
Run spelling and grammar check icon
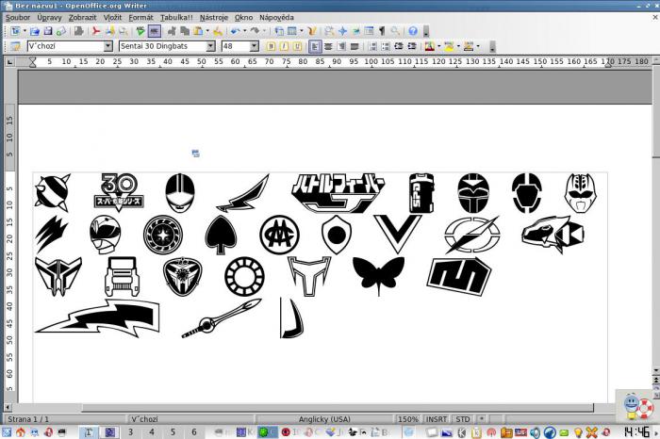(140, 31)
